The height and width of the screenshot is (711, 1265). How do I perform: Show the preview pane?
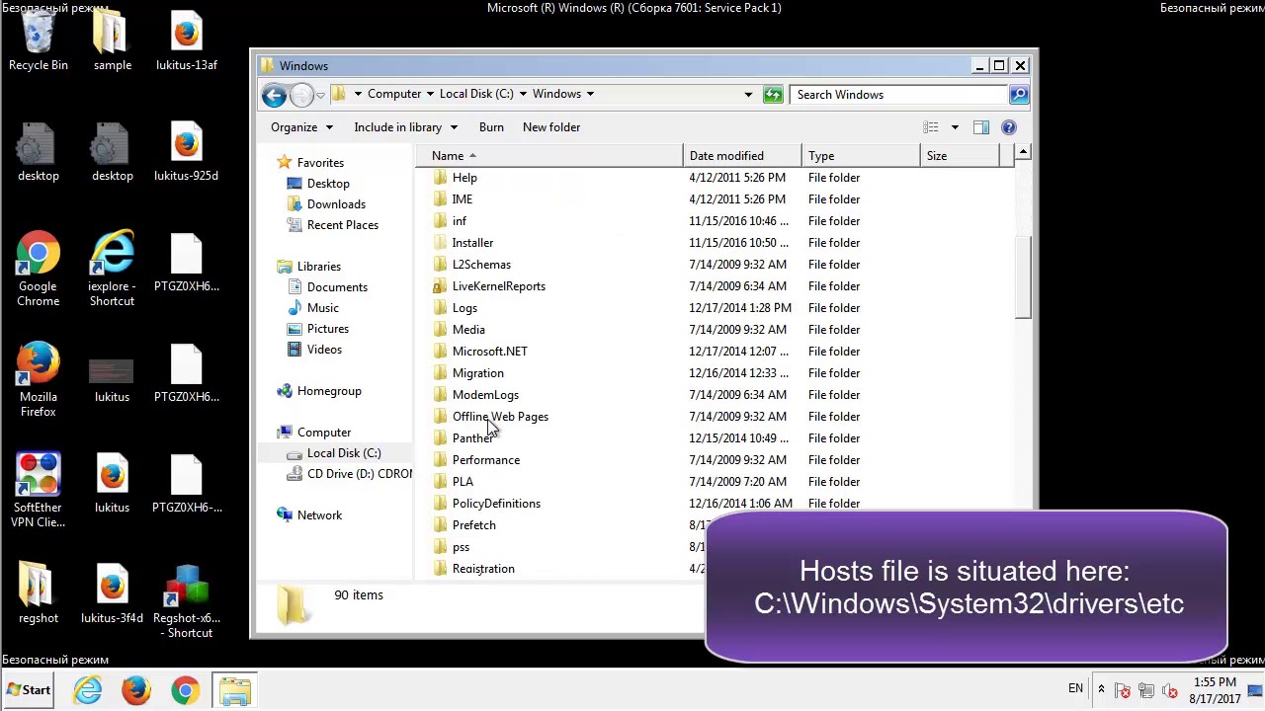981,127
